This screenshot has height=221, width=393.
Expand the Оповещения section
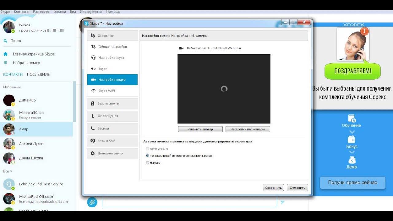point(112,116)
